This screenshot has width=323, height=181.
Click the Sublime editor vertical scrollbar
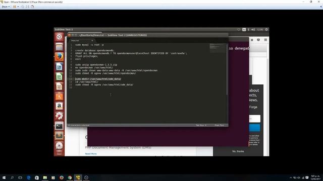[x=227, y=70]
